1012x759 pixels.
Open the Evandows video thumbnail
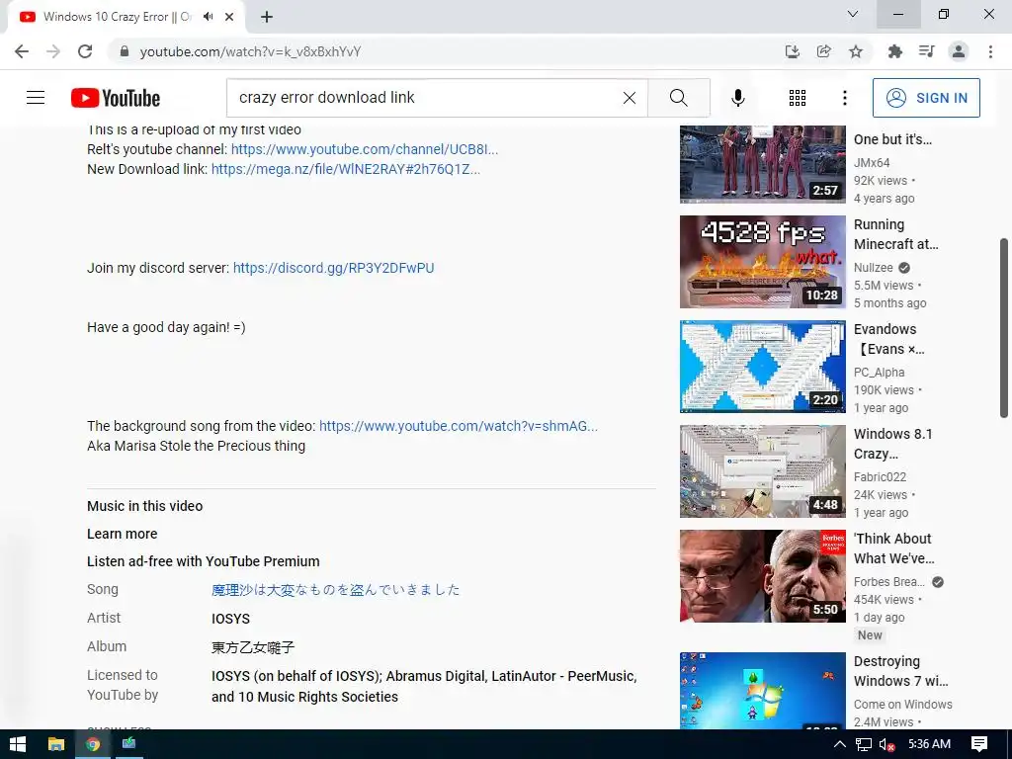click(762, 367)
